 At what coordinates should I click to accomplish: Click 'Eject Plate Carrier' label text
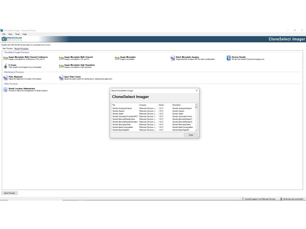coord(73,77)
